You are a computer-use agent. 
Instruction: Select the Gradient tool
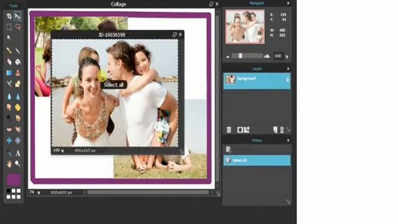[x=9, y=73]
